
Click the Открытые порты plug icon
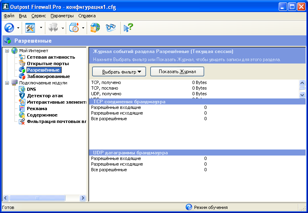(22, 63)
